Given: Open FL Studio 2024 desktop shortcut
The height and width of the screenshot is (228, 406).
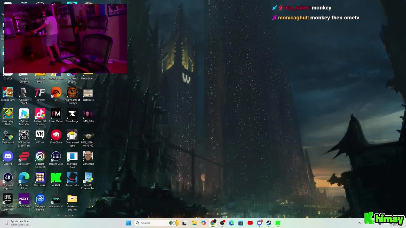Looking at the screenshot, I should click(x=72, y=160).
